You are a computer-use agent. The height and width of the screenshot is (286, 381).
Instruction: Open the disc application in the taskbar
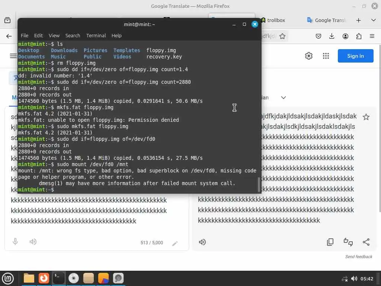pyautogui.click(x=74, y=278)
